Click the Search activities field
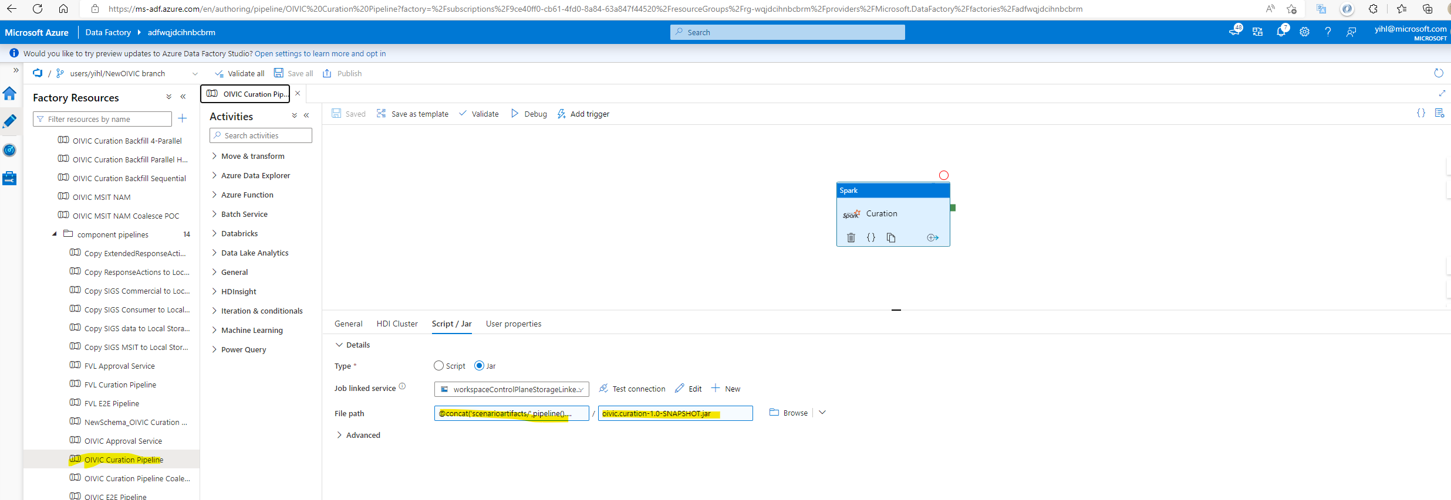Screen dimensions: 1451x500 click(x=261, y=135)
